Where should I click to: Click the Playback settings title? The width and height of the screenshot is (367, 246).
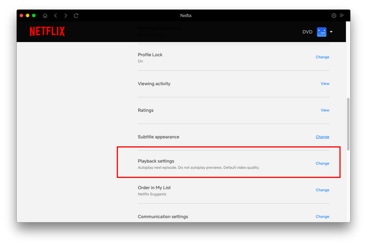point(156,161)
